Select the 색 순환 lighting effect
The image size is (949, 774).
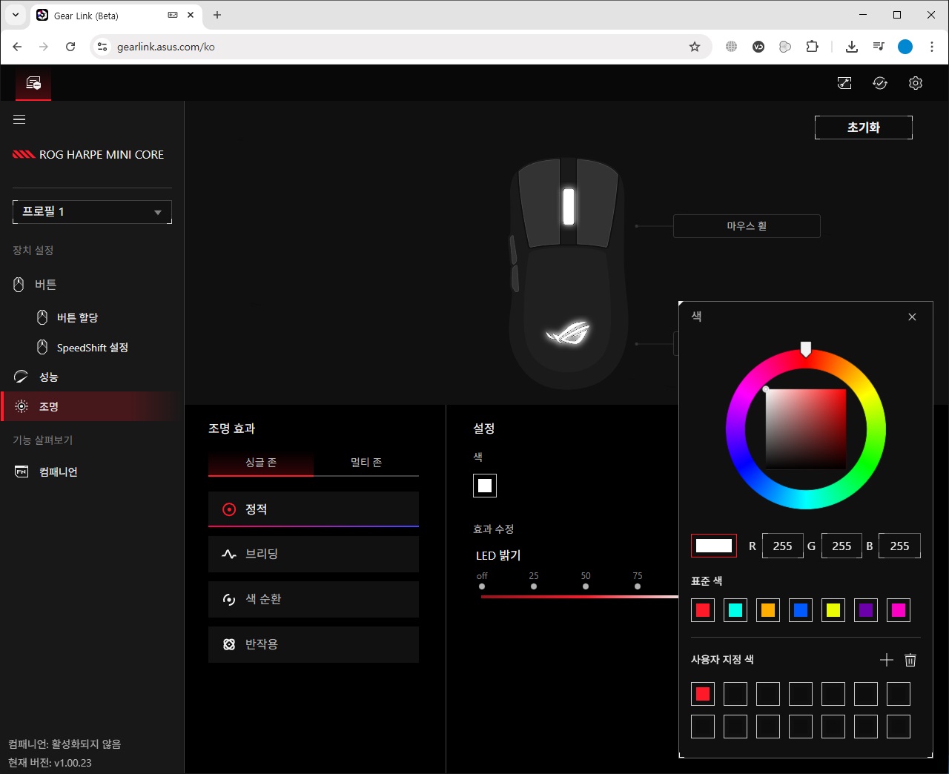314,599
